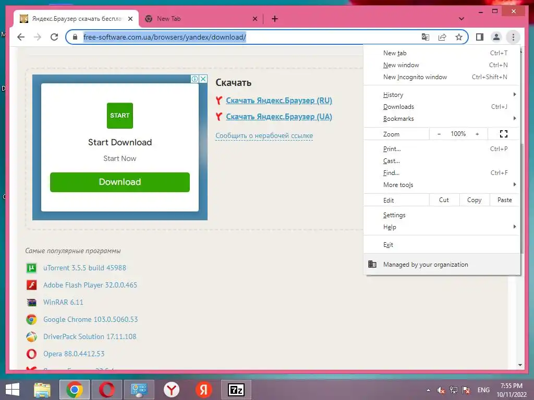Open Opera from taskbar

click(107, 390)
